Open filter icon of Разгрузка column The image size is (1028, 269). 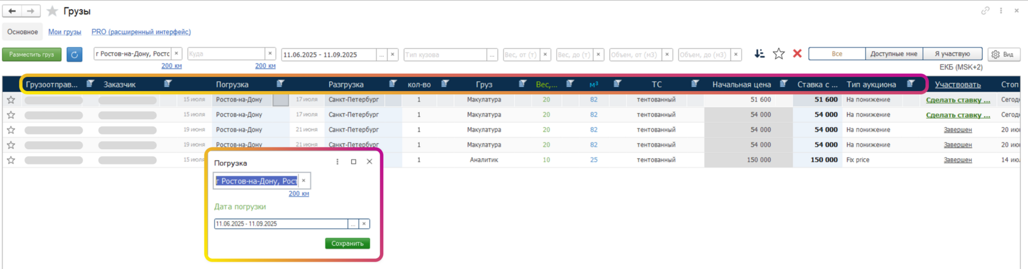tap(393, 84)
